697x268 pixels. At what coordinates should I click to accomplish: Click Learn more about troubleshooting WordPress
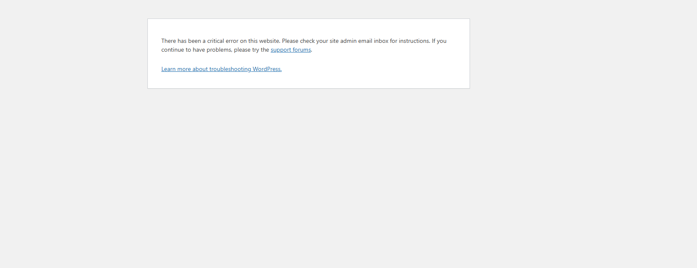click(221, 69)
